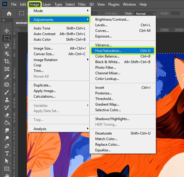The image size is (184, 177).
Task: Expand the Image Rotation submenu
Action: click(x=59, y=60)
